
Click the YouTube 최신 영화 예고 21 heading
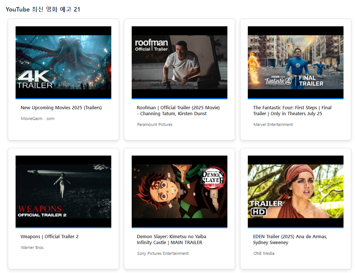43,9
